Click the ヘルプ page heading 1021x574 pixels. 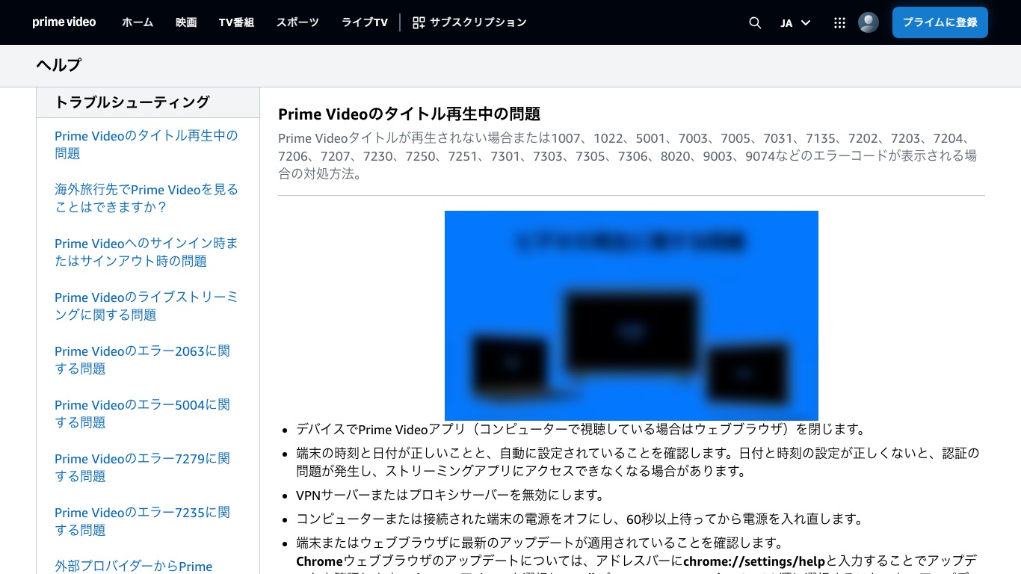(x=59, y=65)
